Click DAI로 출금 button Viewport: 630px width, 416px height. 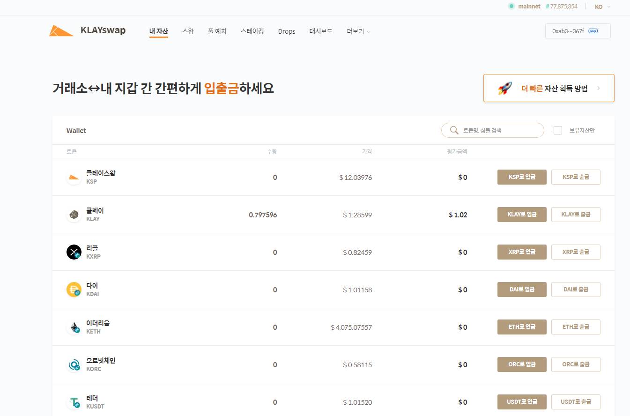pyautogui.click(x=576, y=290)
